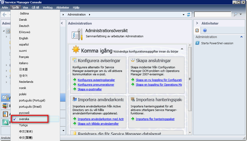Collapse the Aktiviteter pane chevron
Screen dimensions: 247x141
(197, 23)
